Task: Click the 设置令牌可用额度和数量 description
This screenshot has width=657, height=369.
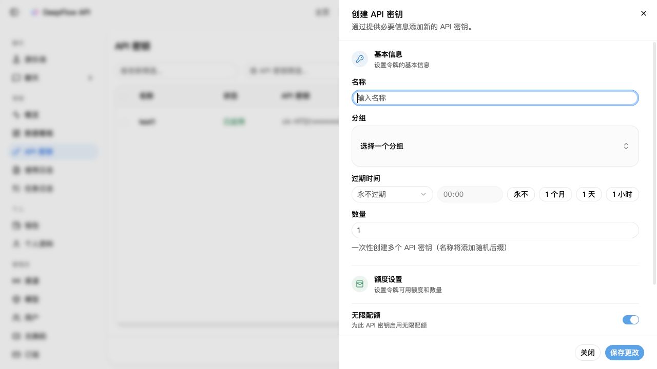Action: tap(408, 290)
